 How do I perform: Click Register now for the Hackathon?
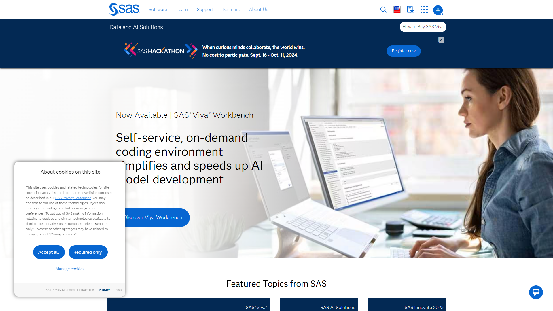point(403,51)
